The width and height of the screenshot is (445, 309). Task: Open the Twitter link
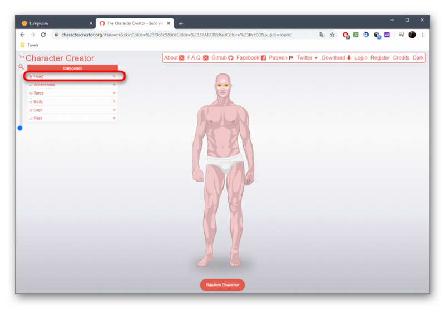(x=307, y=58)
